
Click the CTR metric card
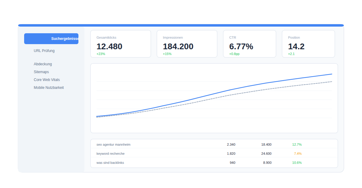coord(249,44)
